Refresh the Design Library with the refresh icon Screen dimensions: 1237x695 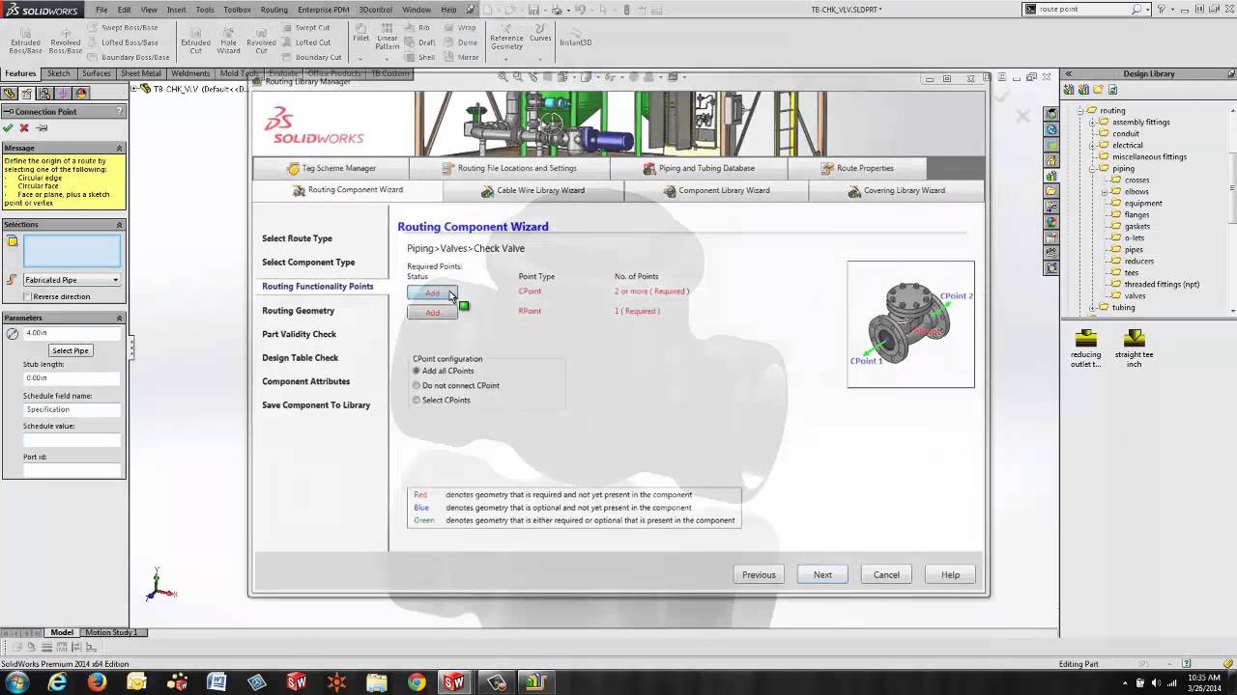1113,90
